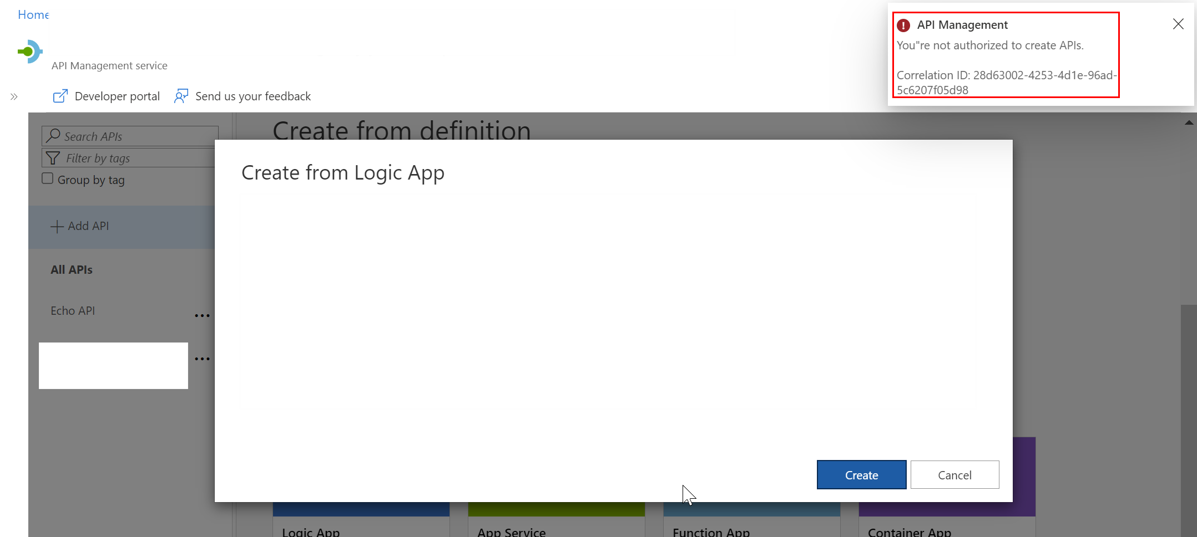Click the Create from Logic App heading
This screenshot has width=1197, height=537.
pos(343,173)
